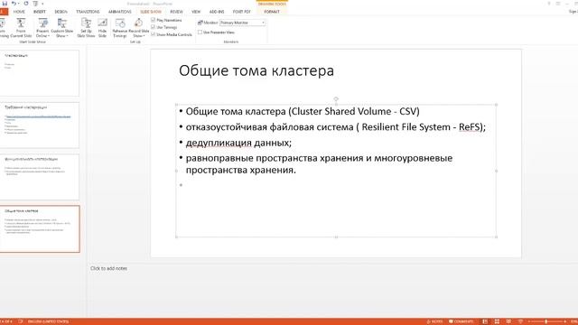The height and width of the screenshot is (325, 578).
Task: Open the HOME ribbon tab
Action: coord(19,12)
